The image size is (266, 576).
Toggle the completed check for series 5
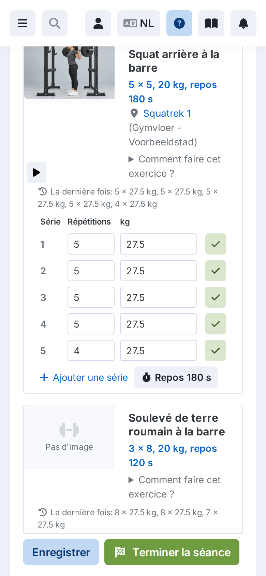pyautogui.click(x=216, y=350)
